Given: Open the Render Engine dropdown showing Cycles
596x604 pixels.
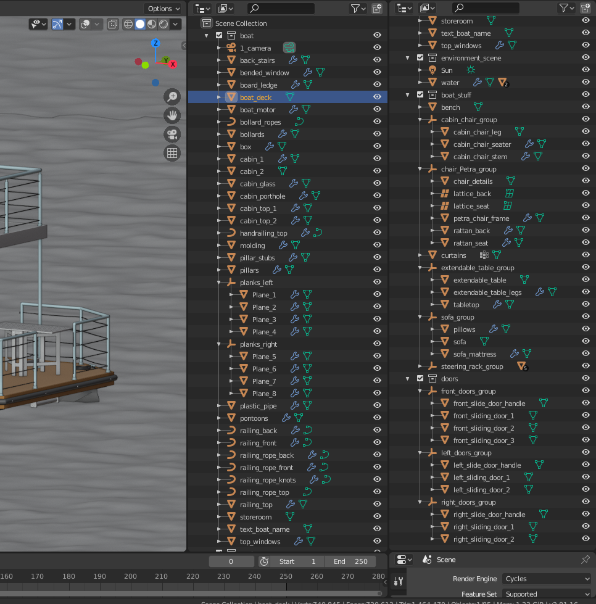Looking at the screenshot, I should click(x=546, y=579).
